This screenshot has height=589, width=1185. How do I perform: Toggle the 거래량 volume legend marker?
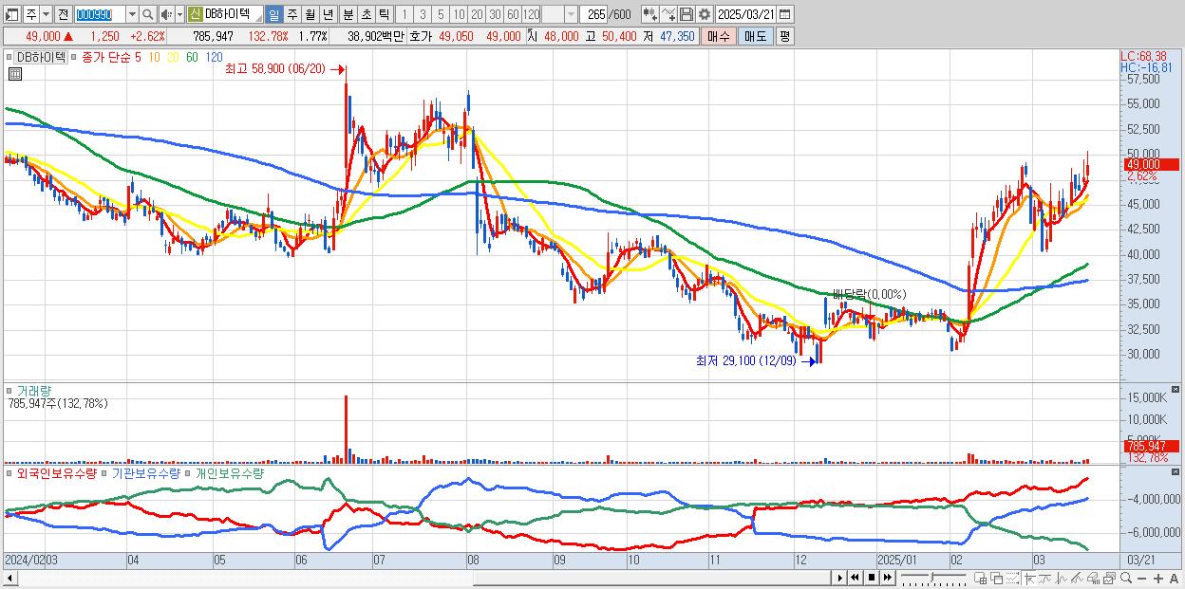[10, 390]
